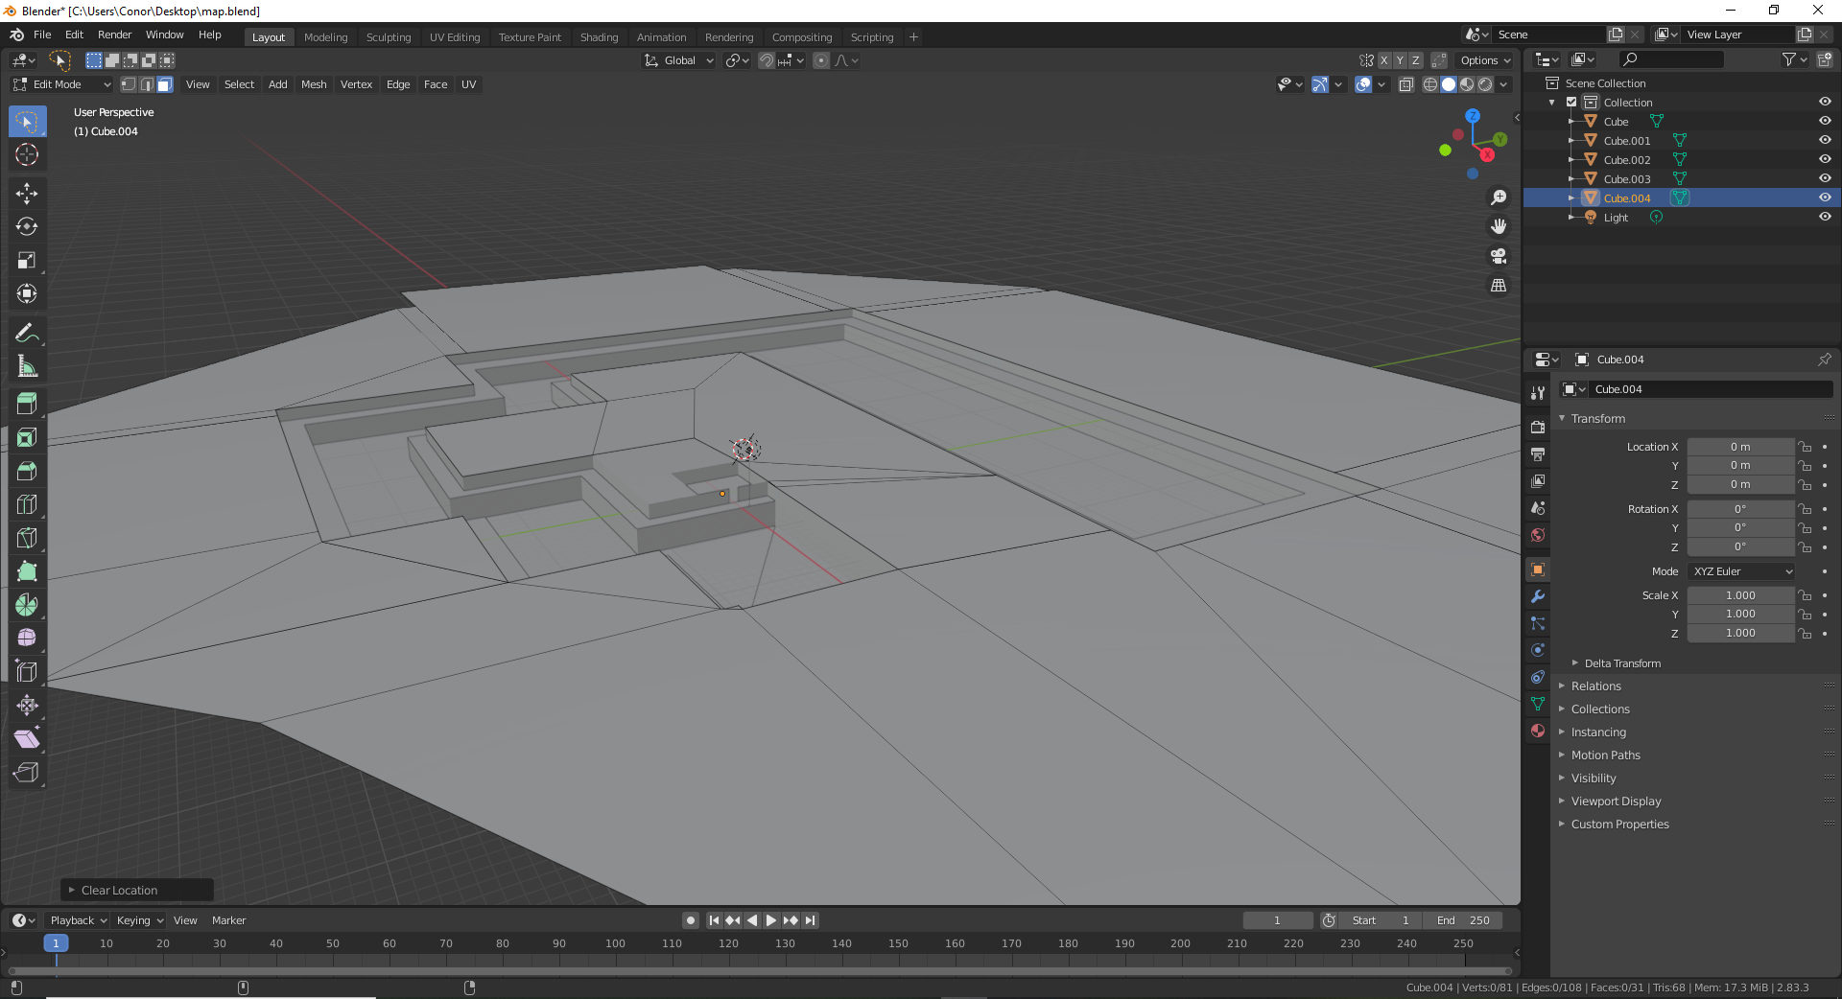Activate the Move tool

tap(27, 194)
